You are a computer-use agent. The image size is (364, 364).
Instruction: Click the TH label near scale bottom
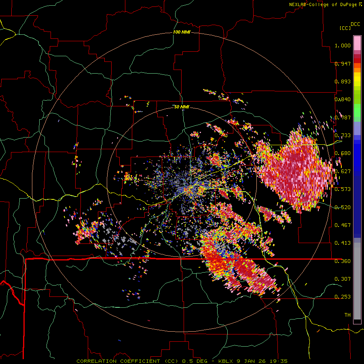[347, 315]
